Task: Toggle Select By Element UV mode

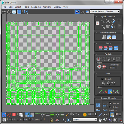Action: [x=21, y=115]
